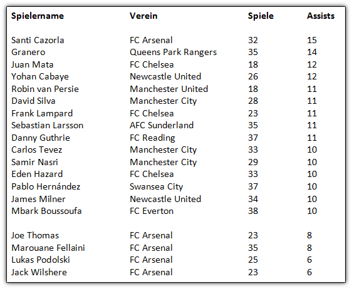The width and height of the screenshot is (352, 289).
Task: Select the Granero player name
Action: (28, 52)
